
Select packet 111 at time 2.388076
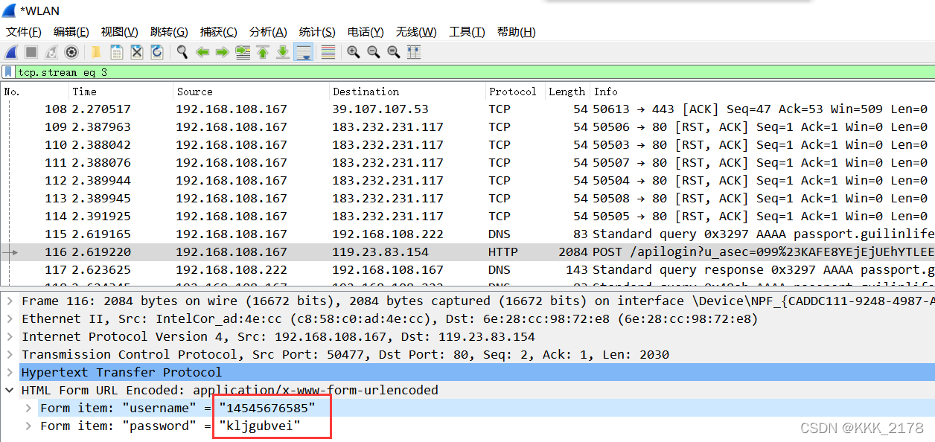coord(467,163)
